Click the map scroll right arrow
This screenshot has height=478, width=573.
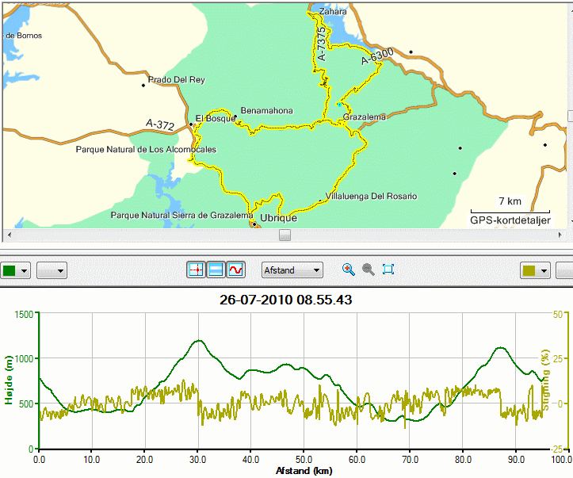point(560,235)
